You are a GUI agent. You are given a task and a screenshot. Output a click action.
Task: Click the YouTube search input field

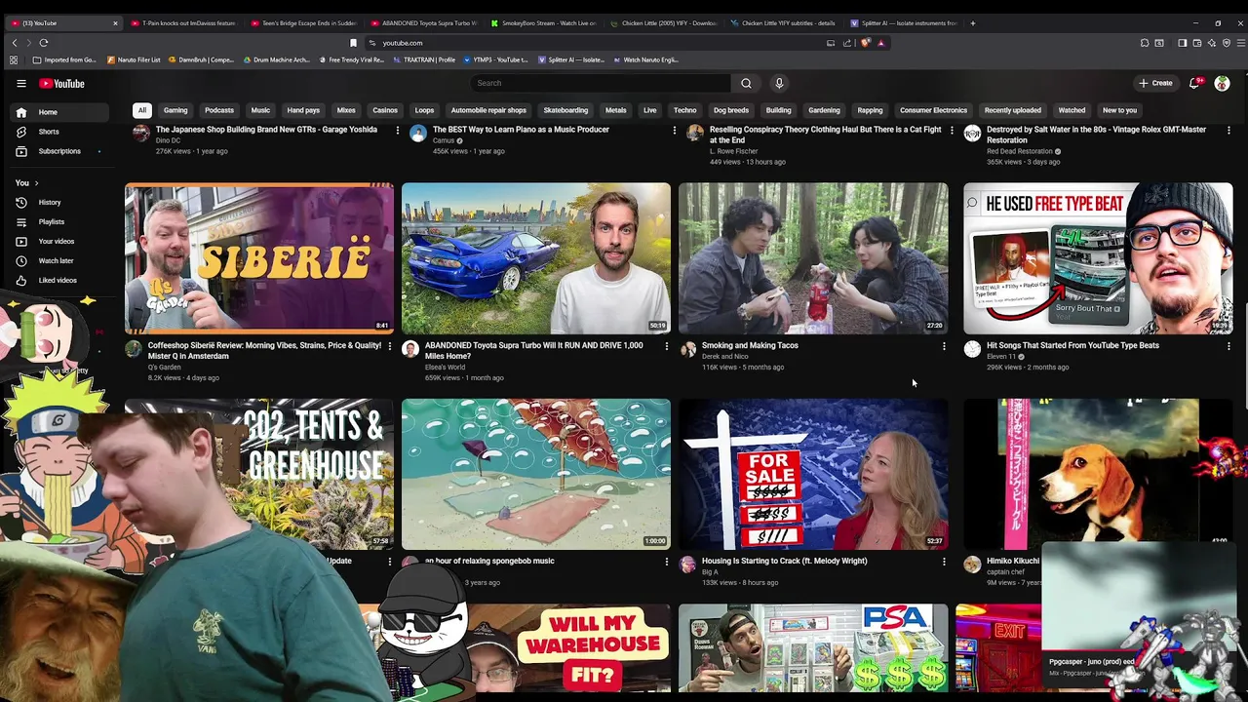click(600, 83)
